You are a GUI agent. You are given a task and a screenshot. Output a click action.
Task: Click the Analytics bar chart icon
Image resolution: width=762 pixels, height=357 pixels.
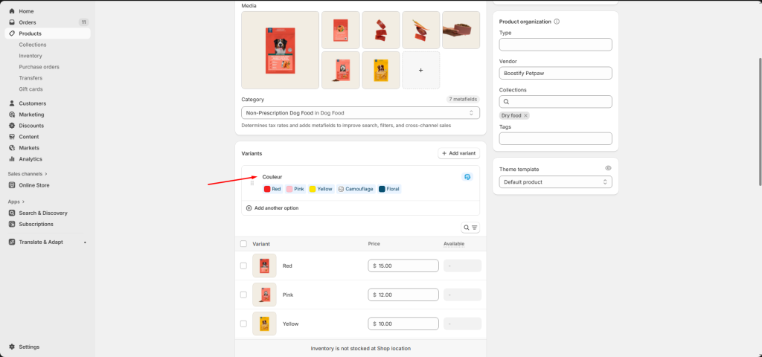12,159
